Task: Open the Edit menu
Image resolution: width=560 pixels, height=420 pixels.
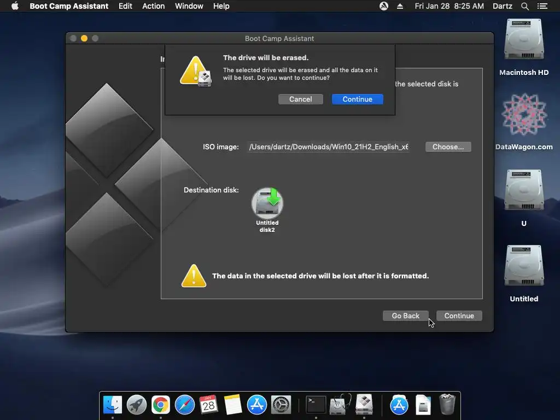Action: (x=125, y=6)
